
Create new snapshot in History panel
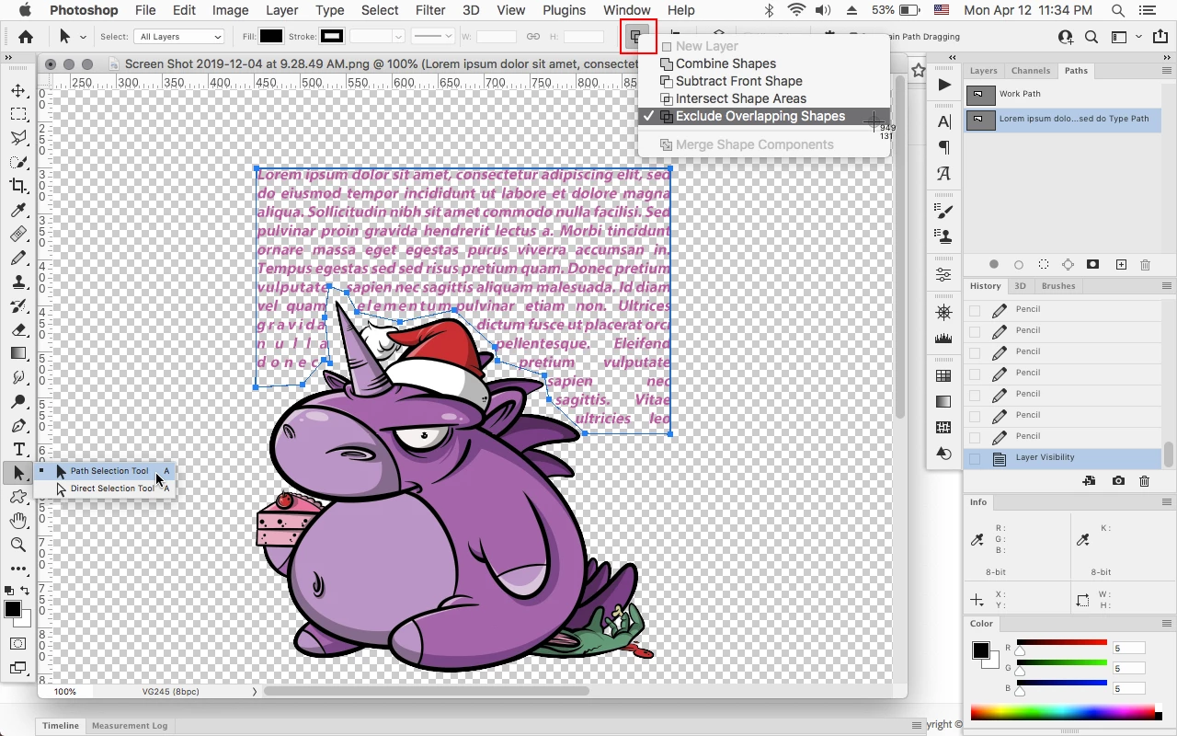(1118, 481)
